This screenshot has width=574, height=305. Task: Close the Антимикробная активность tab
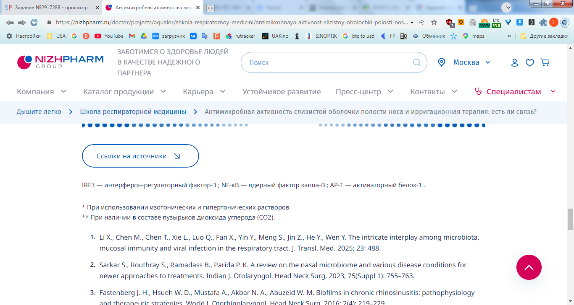click(198, 8)
